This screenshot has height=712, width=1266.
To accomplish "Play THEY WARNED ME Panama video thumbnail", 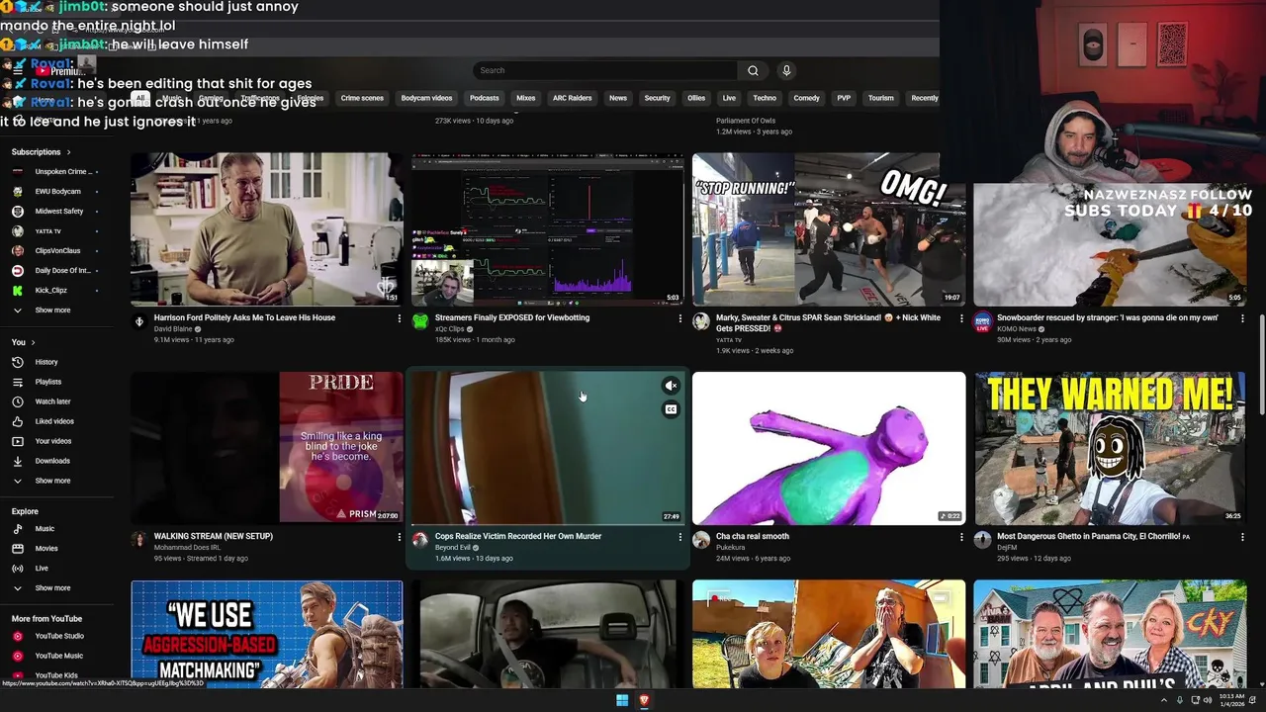I will tap(1110, 448).
